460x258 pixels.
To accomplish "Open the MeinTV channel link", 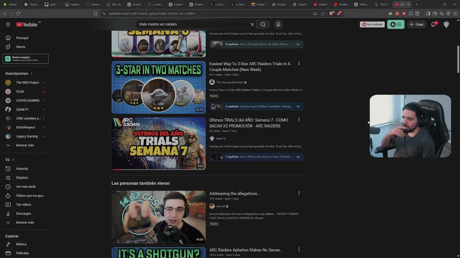I will pos(221,139).
